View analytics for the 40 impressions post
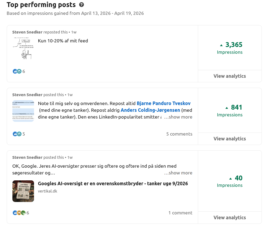 tap(230, 218)
